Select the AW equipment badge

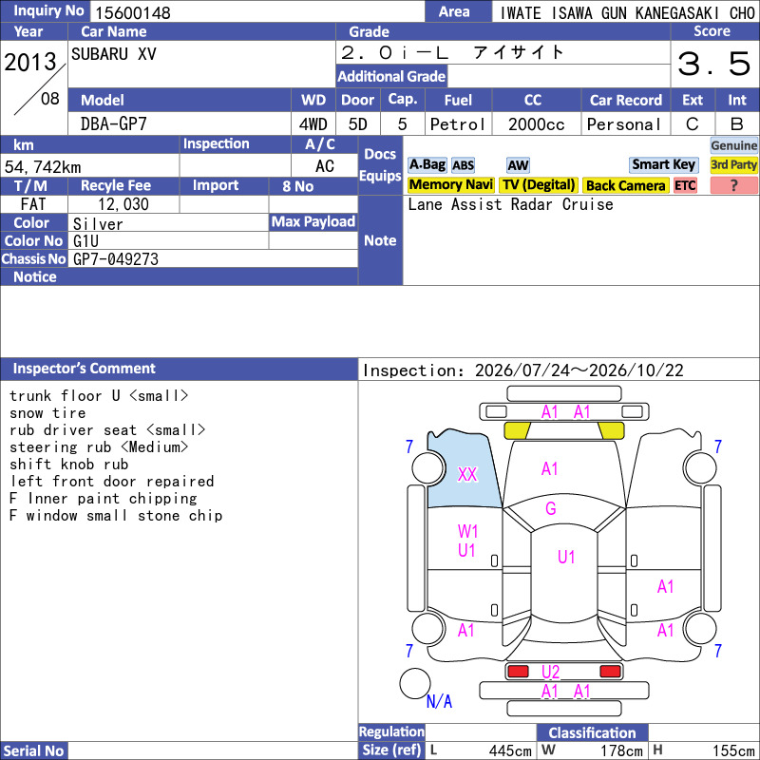tap(518, 165)
